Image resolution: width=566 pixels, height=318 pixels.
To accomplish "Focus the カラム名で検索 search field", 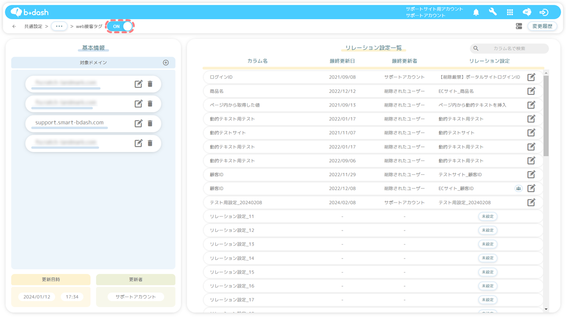I will (509, 49).
